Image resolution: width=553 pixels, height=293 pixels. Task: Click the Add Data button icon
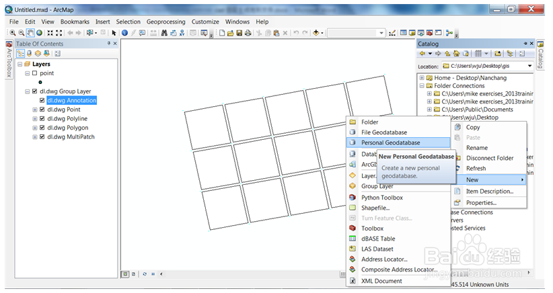pos(316,33)
